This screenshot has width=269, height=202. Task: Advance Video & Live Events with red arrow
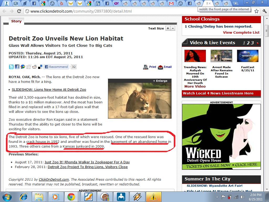click(x=258, y=43)
